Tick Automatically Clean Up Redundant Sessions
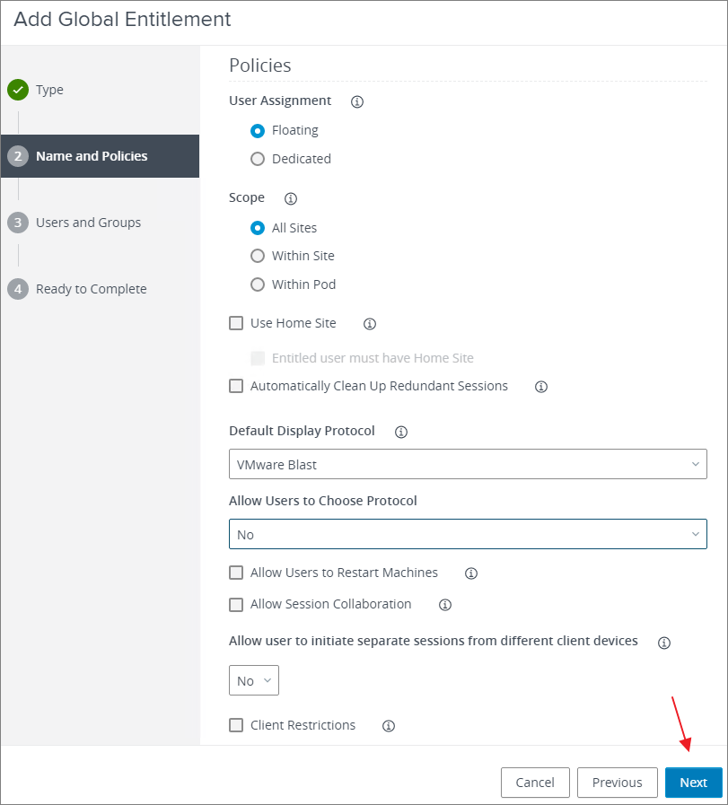Image resolution: width=728 pixels, height=805 pixels. click(236, 386)
